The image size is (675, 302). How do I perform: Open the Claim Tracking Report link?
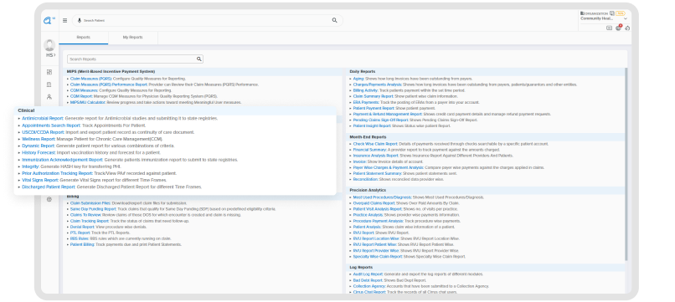[x=90, y=221]
